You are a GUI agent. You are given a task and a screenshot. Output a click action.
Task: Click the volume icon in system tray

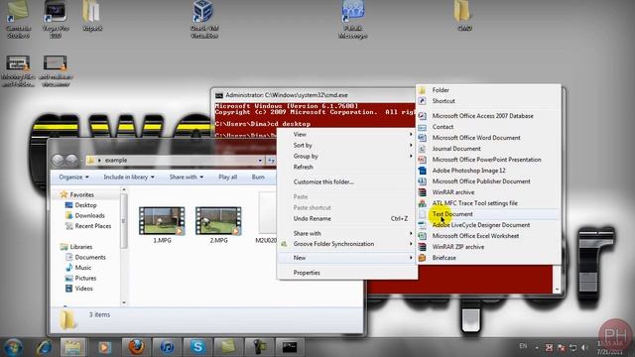point(584,347)
